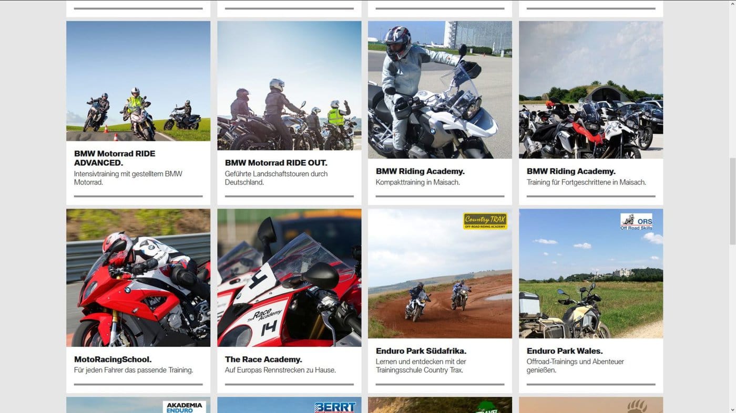Open the Kompakttraining in Maisach rider photo
The height and width of the screenshot is (413, 736).
click(x=440, y=90)
